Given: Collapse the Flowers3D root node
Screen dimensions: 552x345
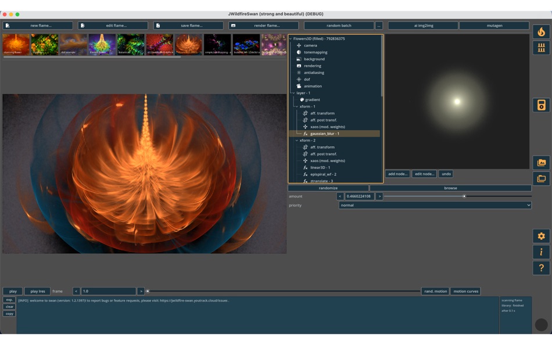Looking at the screenshot, I should pos(289,38).
